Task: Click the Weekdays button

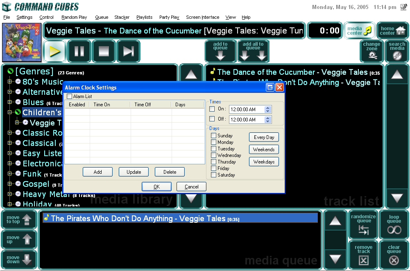Action: pos(264,162)
